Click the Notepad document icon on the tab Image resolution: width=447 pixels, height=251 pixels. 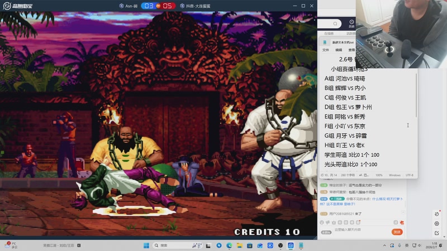tap(325, 42)
